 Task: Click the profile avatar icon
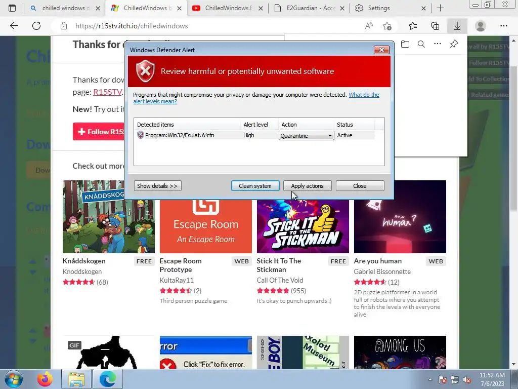[x=481, y=26]
